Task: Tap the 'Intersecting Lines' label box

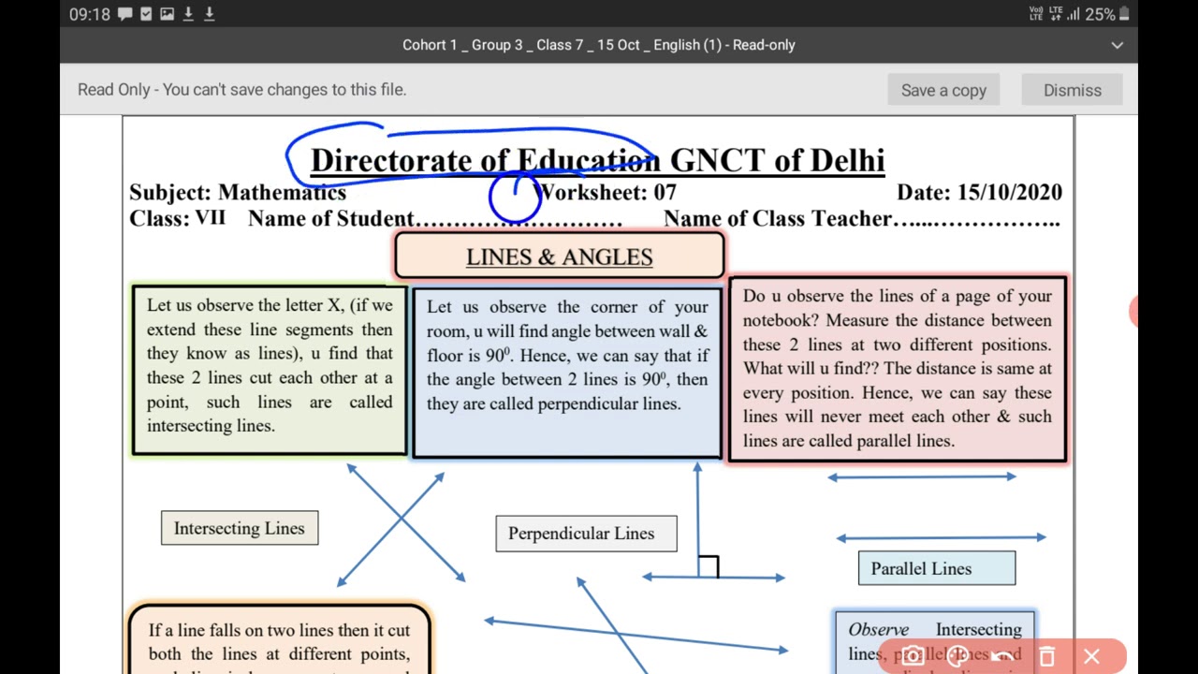Action: [x=240, y=528]
